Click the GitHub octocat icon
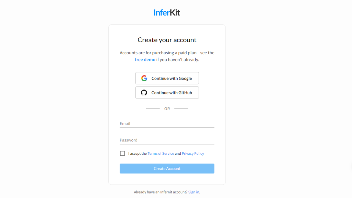 (x=144, y=93)
